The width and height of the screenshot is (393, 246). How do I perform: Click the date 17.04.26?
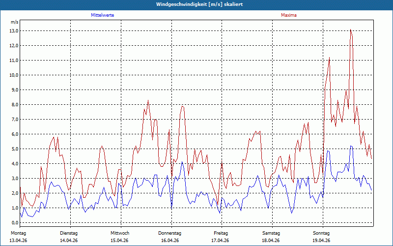[220, 241]
